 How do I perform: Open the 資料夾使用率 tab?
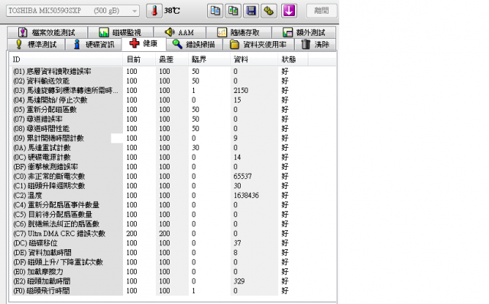pos(258,44)
